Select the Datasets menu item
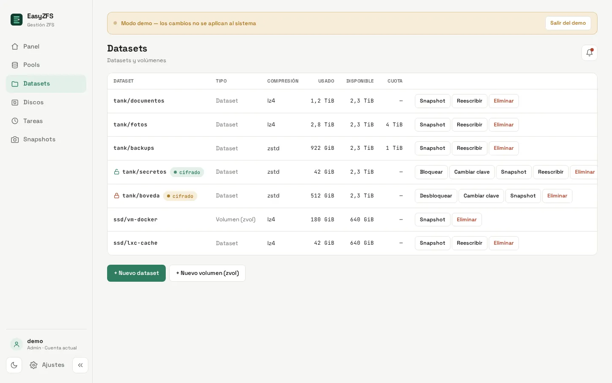This screenshot has width=612, height=383. tap(46, 84)
